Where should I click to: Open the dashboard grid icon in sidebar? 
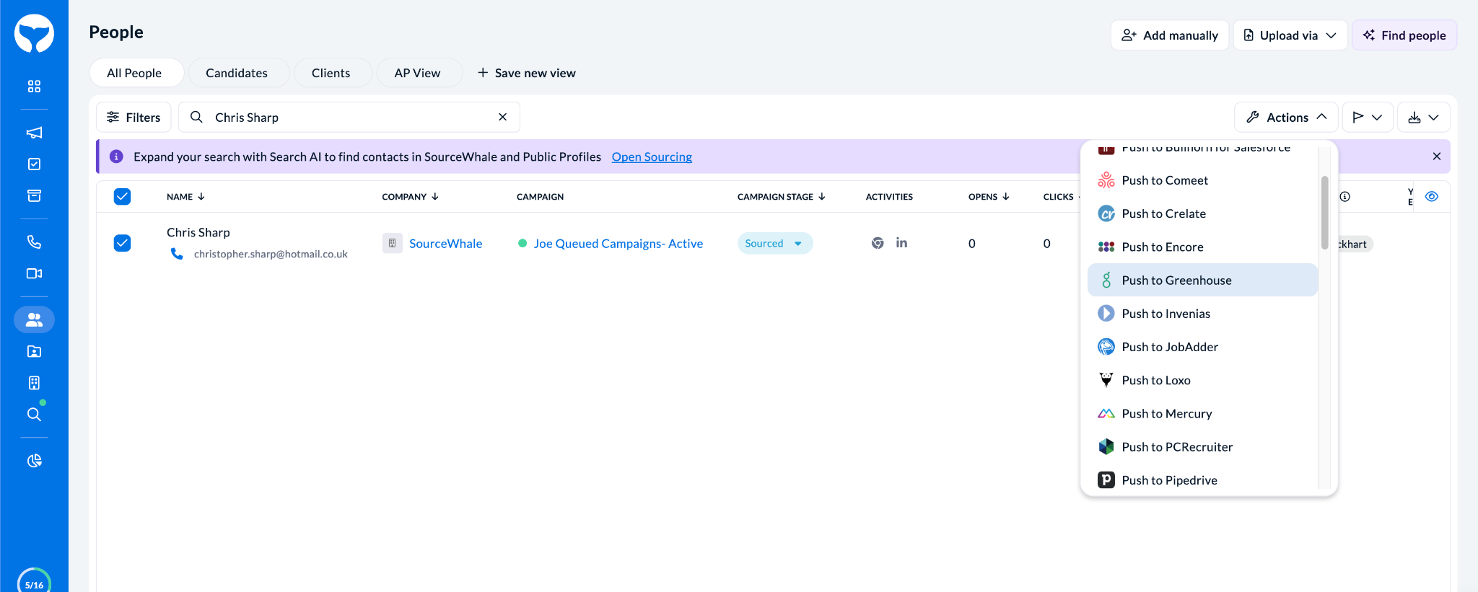point(34,87)
